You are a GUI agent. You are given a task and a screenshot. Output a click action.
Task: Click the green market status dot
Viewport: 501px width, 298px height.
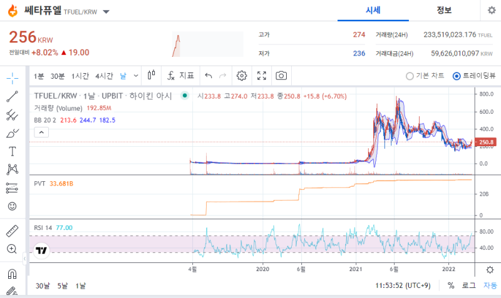[185, 96]
